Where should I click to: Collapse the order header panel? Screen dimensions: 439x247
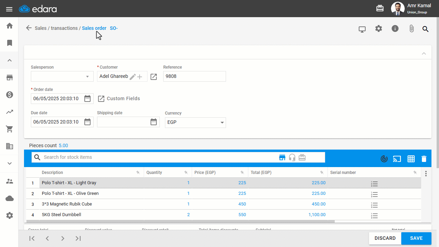424,54
